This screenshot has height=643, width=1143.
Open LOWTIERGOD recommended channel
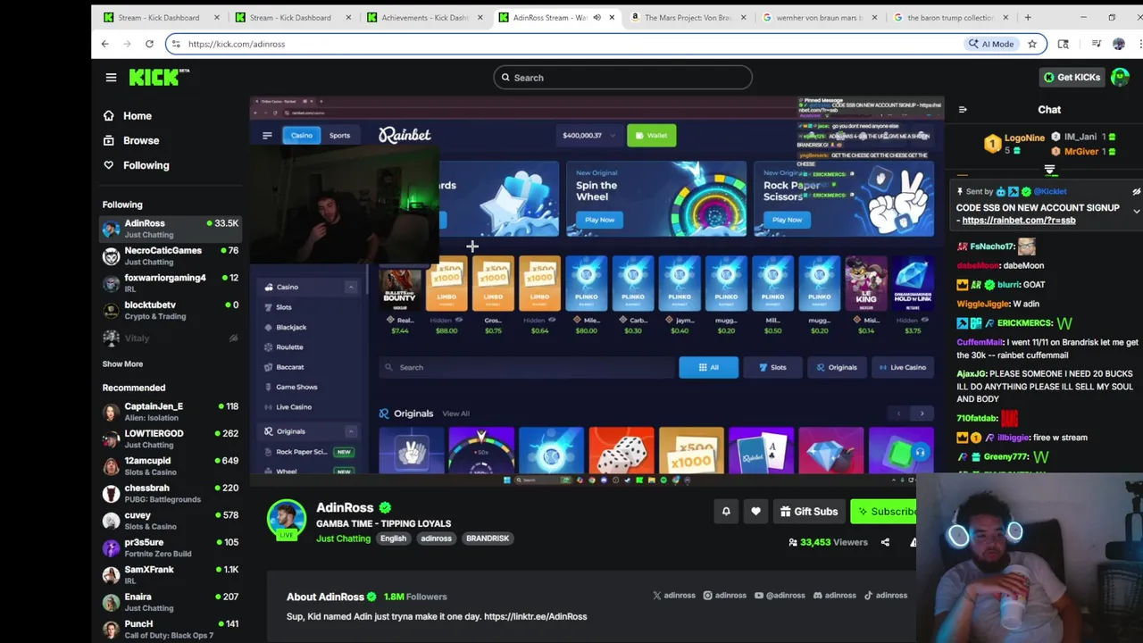pyautogui.click(x=171, y=438)
